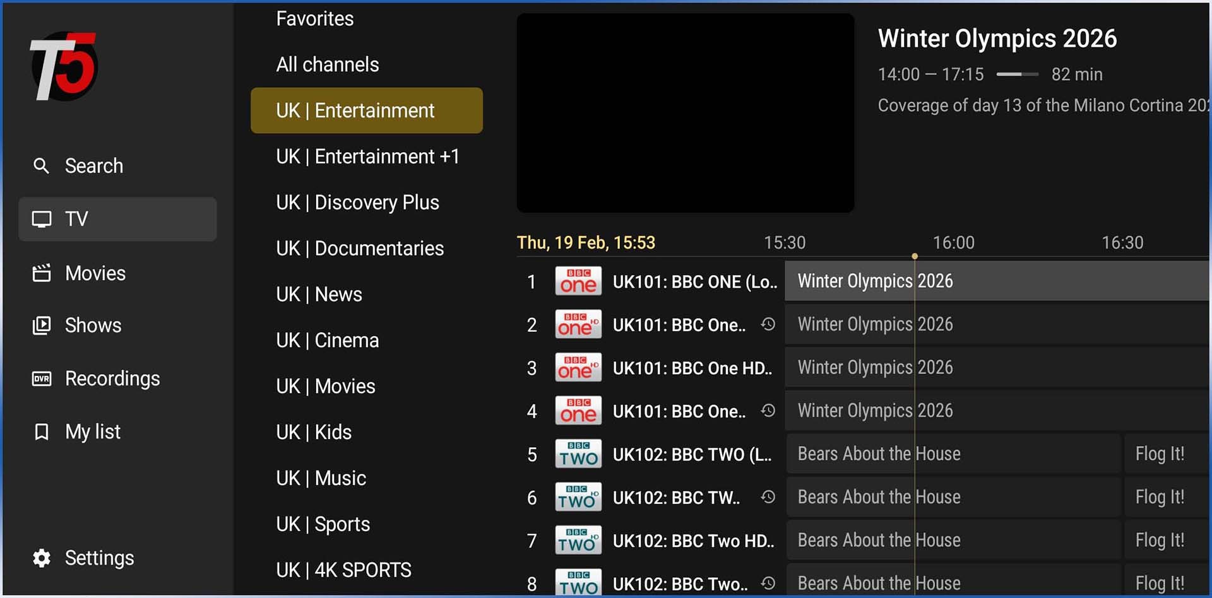Select Flog It! programme on channel 5
The width and height of the screenshot is (1212, 598).
pyautogui.click(x=1160, y=454)
